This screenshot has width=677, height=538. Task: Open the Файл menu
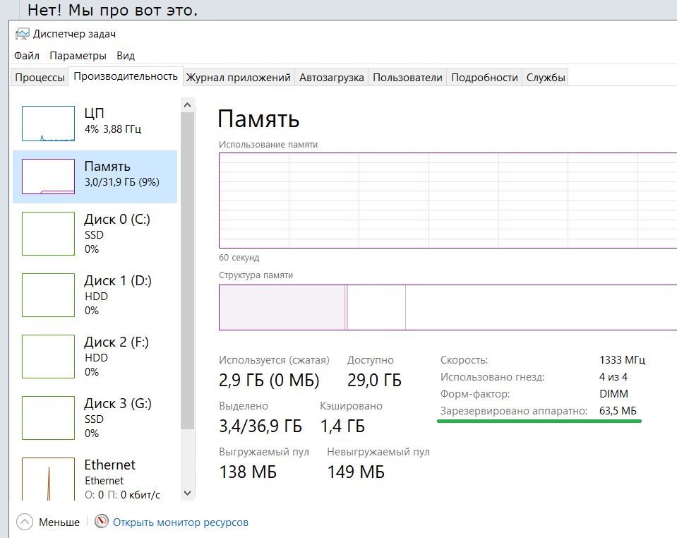pyautogui.click(x=26, y=56)
